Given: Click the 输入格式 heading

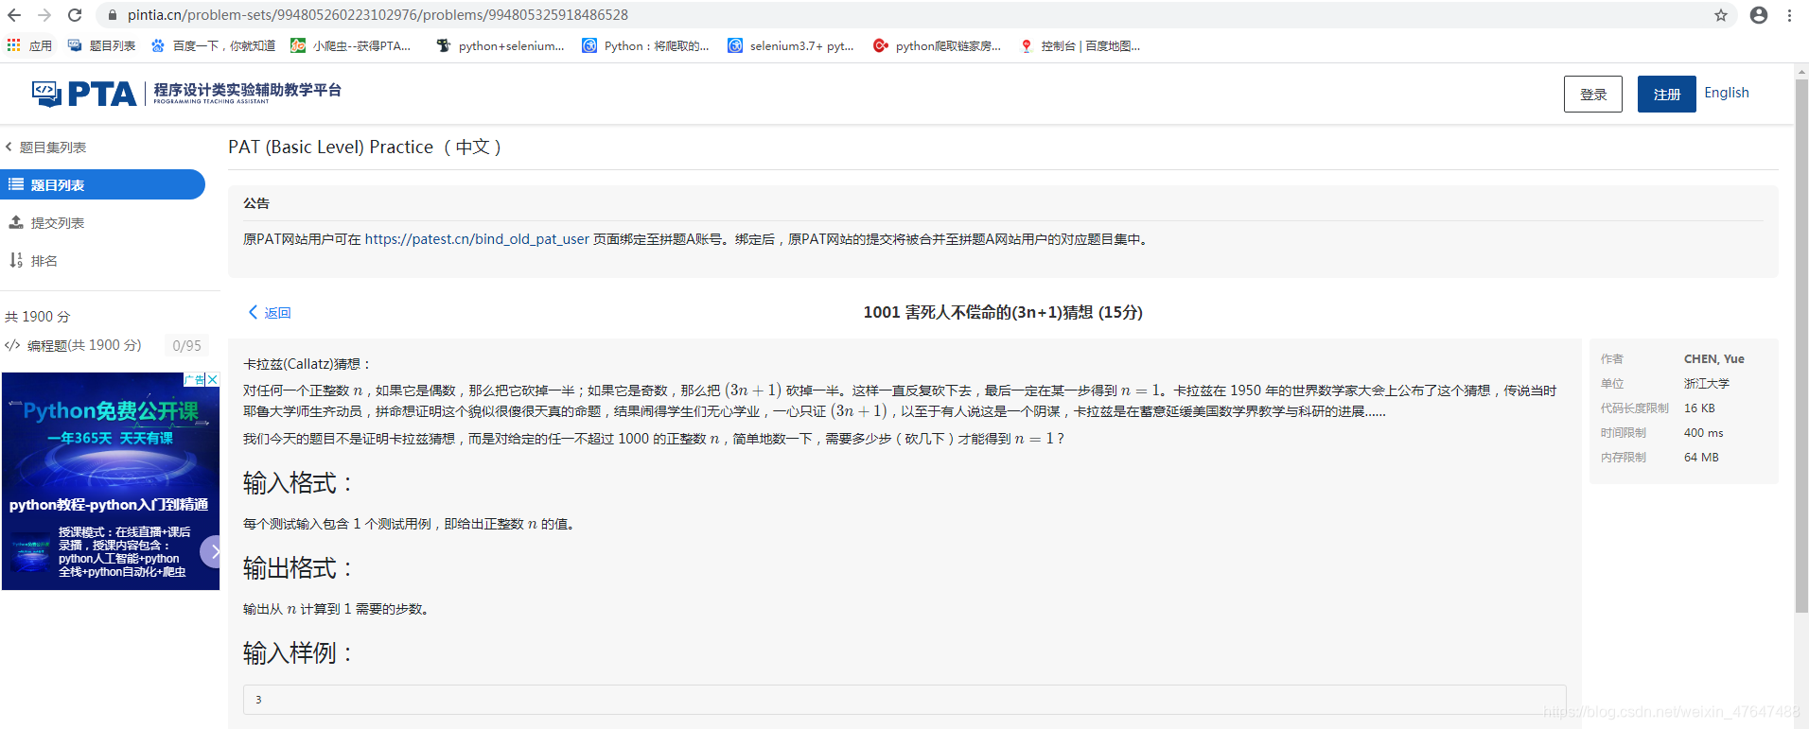Looking at the screenshot, I should tap(297, 483).
